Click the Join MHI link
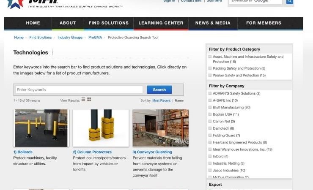 point(214,1)
